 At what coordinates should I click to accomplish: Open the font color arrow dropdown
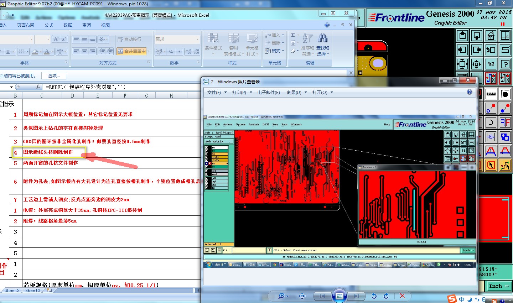[53, 52]
